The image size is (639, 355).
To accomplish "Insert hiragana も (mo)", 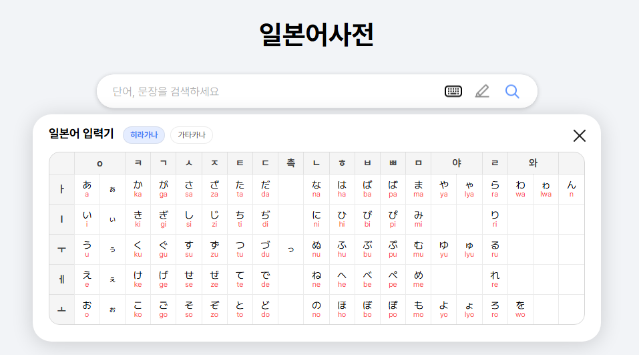I will coord(418,310).
